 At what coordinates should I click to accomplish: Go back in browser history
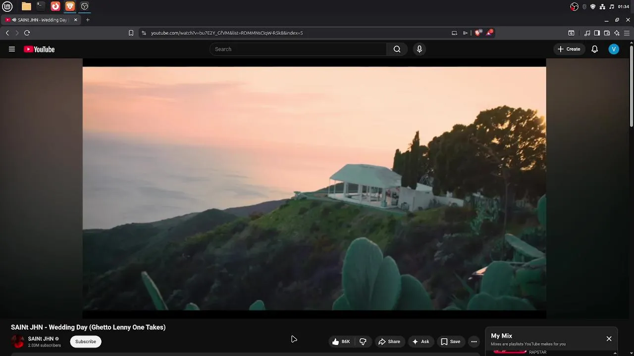click(x=7, y=33)
